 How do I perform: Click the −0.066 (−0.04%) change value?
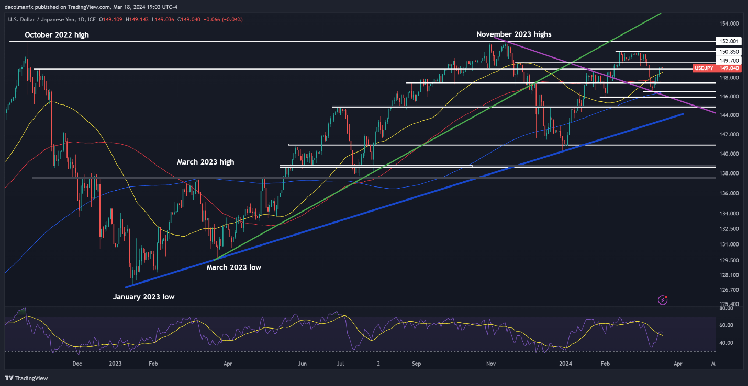[224, 19]
